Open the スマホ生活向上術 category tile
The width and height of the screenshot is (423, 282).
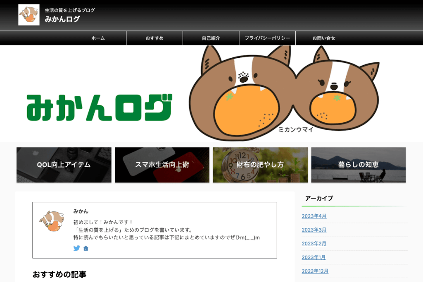point(162,165)
